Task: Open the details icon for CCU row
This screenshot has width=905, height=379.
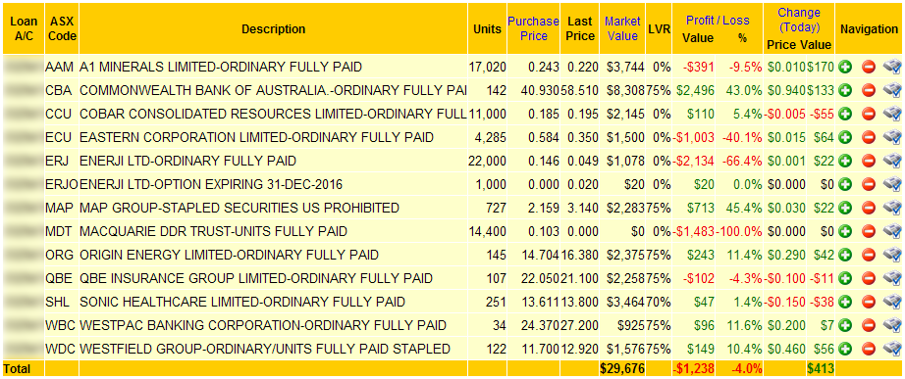Action: pyautogui.click(x=891, y=114)
